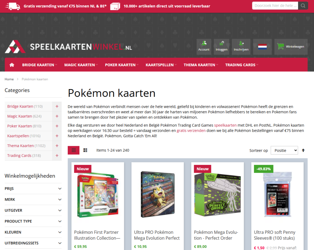This screenshot has height=250, width=314.
Task: Select the grid view mode
Action: coord(74,150)
